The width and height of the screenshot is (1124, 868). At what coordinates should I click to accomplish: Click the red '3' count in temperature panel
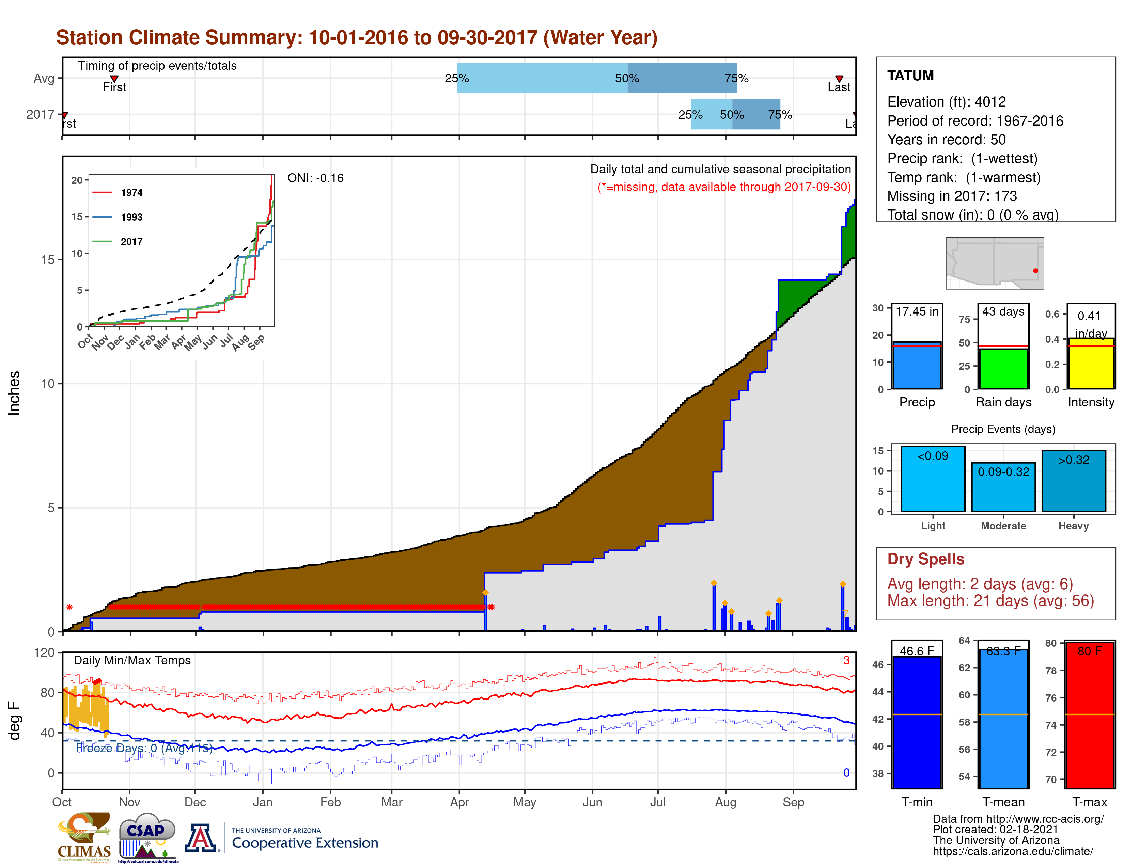click(x=847, y=660)
